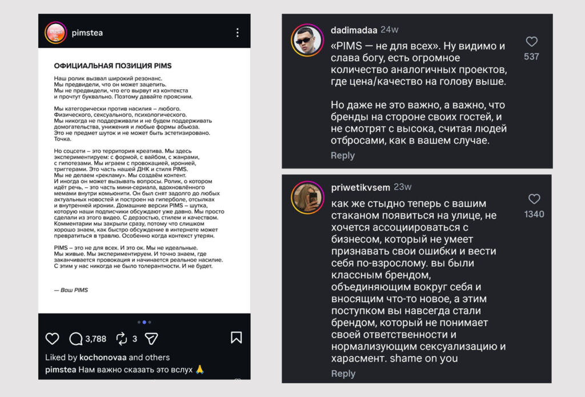
Task: Open pimstea profile picture in header
Action: 55,33
